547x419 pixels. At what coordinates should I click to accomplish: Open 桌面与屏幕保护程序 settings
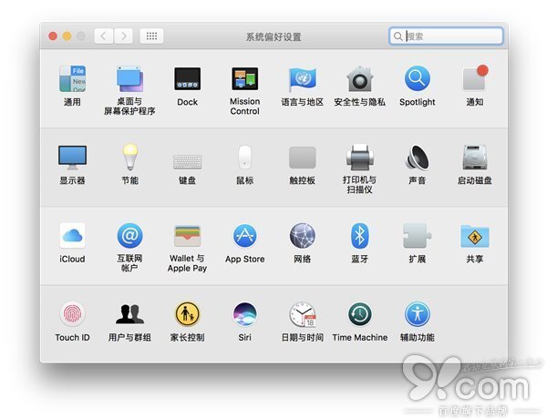tap(129, 79)
